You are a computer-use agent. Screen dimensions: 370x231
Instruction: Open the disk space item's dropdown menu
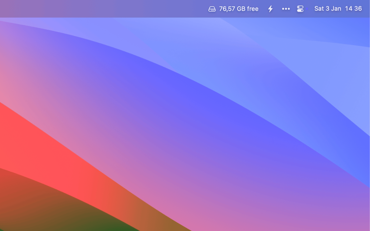tap(233, 9)
